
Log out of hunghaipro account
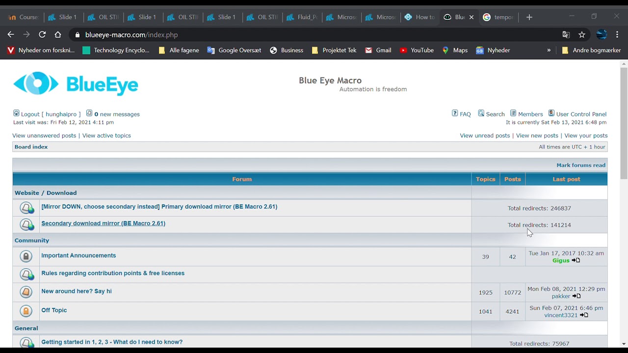(51, 114)
